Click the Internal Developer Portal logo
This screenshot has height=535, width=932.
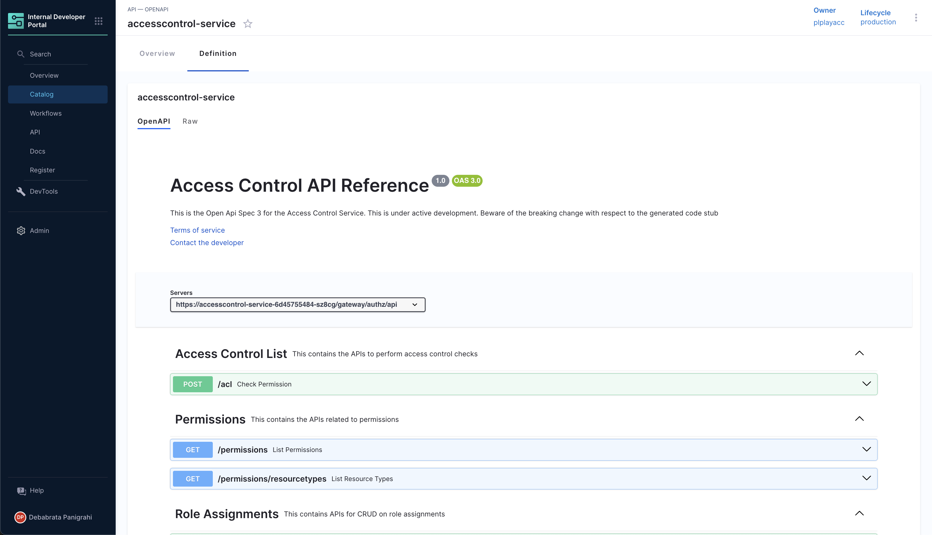click(16, 21)
